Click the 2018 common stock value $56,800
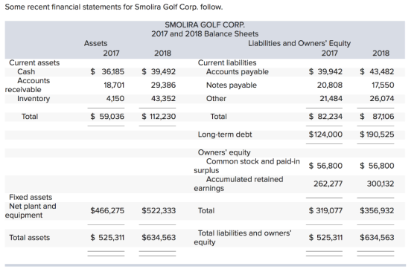This screenshot has width=417, height=272. point(377,166)
